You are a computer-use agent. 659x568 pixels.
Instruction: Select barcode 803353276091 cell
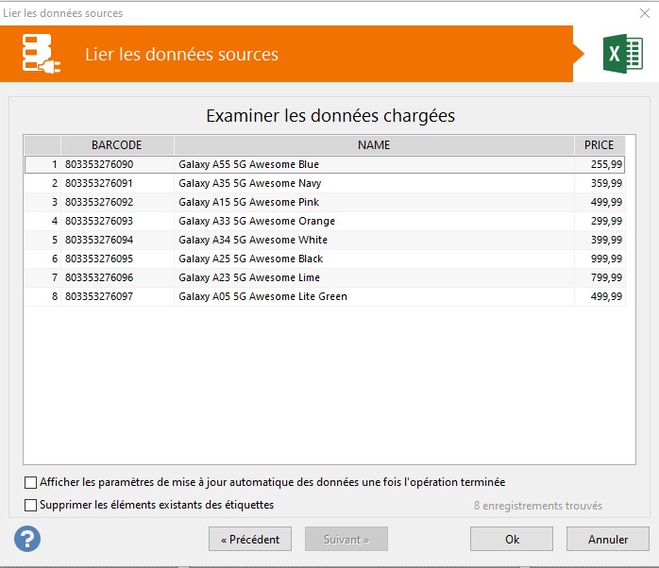point(117,183)
